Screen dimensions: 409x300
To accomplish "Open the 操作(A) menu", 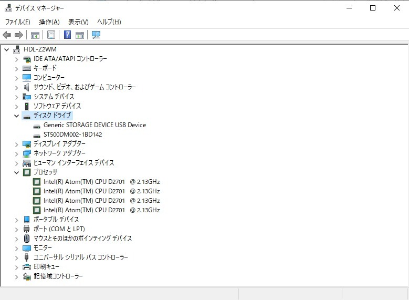I will point(49,22).
